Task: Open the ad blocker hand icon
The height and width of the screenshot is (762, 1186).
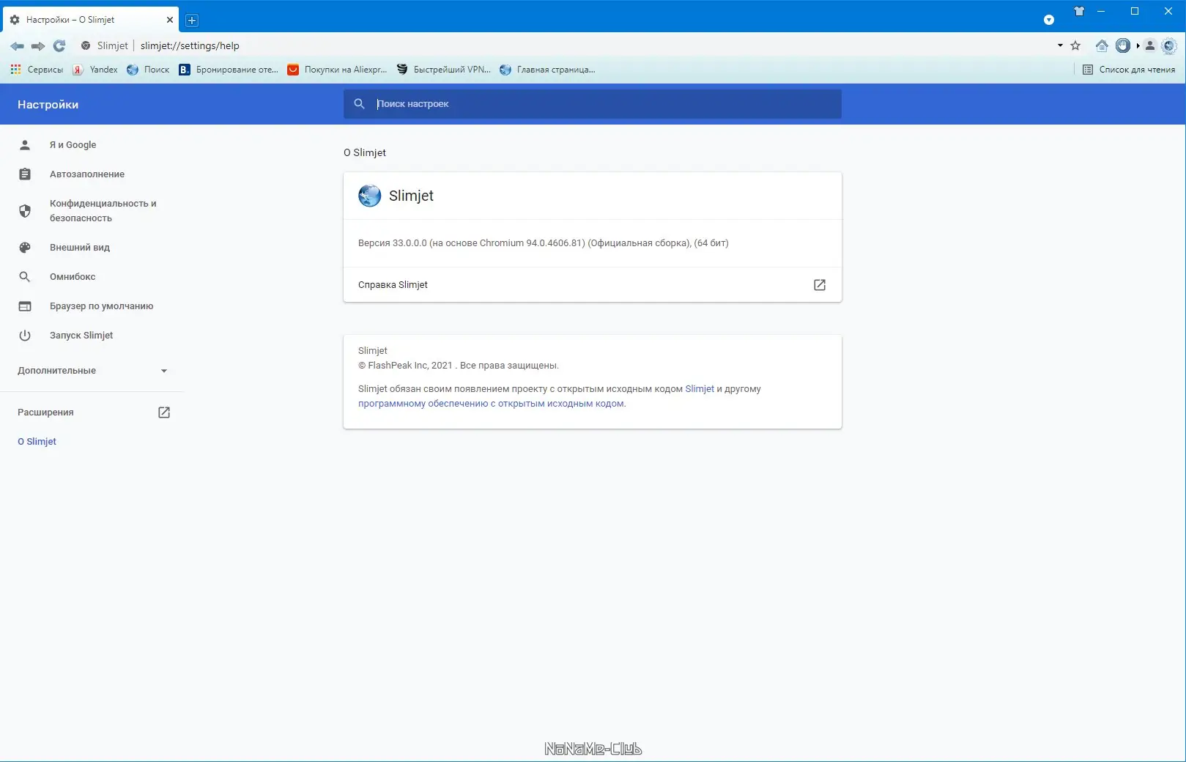Action: [1123, 45]
